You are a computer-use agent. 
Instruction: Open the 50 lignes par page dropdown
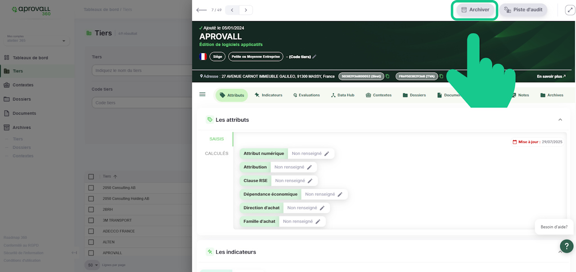pos(93,265)
